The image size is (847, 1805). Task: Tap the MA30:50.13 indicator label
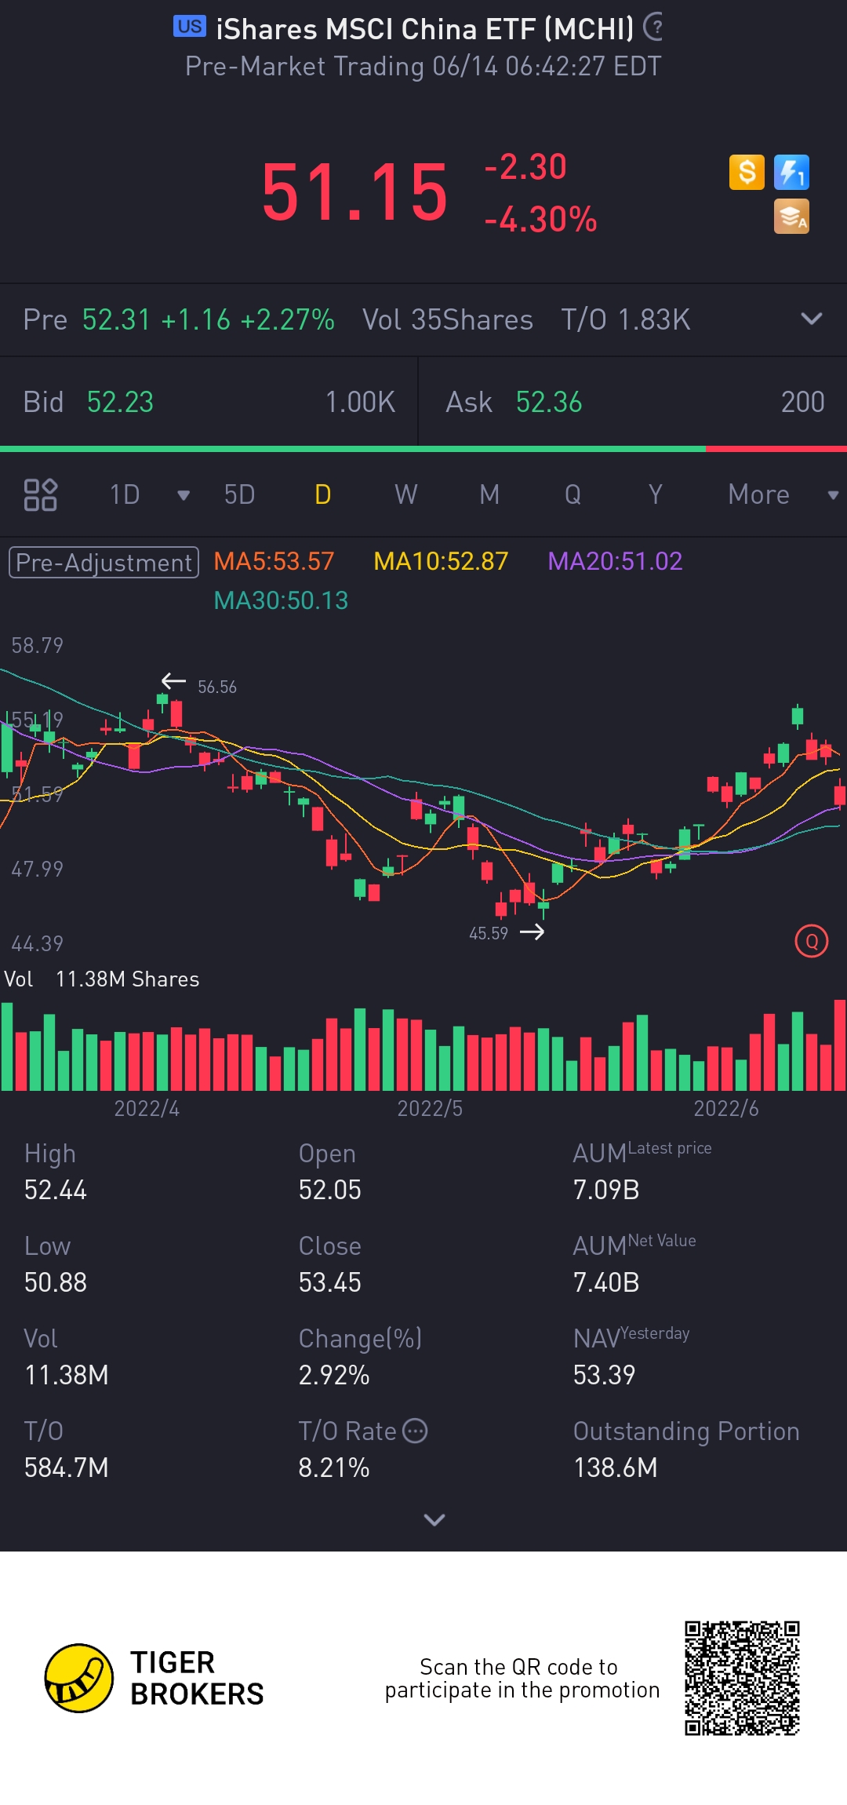(281, 600)
